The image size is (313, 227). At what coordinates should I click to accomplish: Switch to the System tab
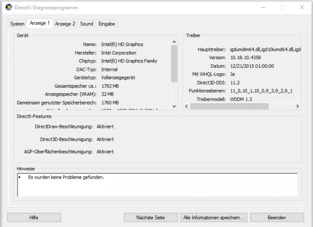pyautogui.click(x=18, y=23)
